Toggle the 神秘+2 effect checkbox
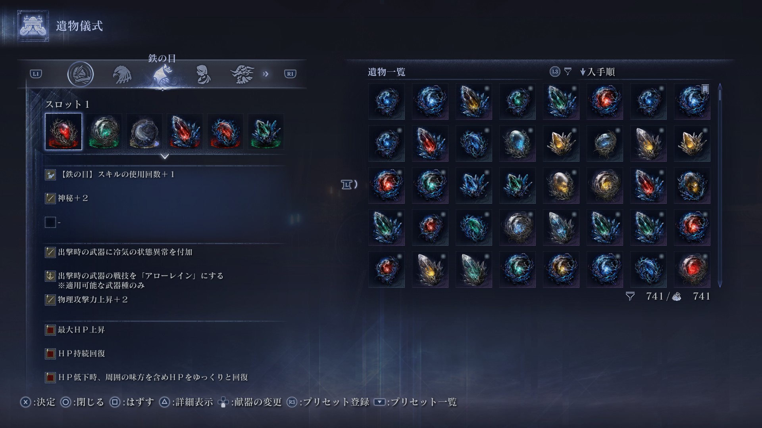Viewport: 762px width, 428px height. coord(50,198)
